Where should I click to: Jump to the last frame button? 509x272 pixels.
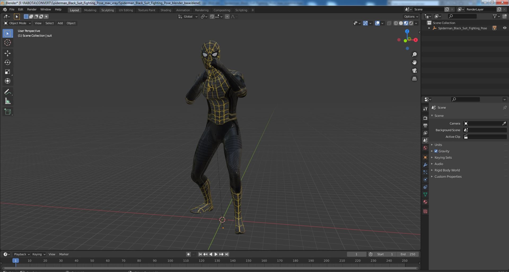click(x=227, y=254)
